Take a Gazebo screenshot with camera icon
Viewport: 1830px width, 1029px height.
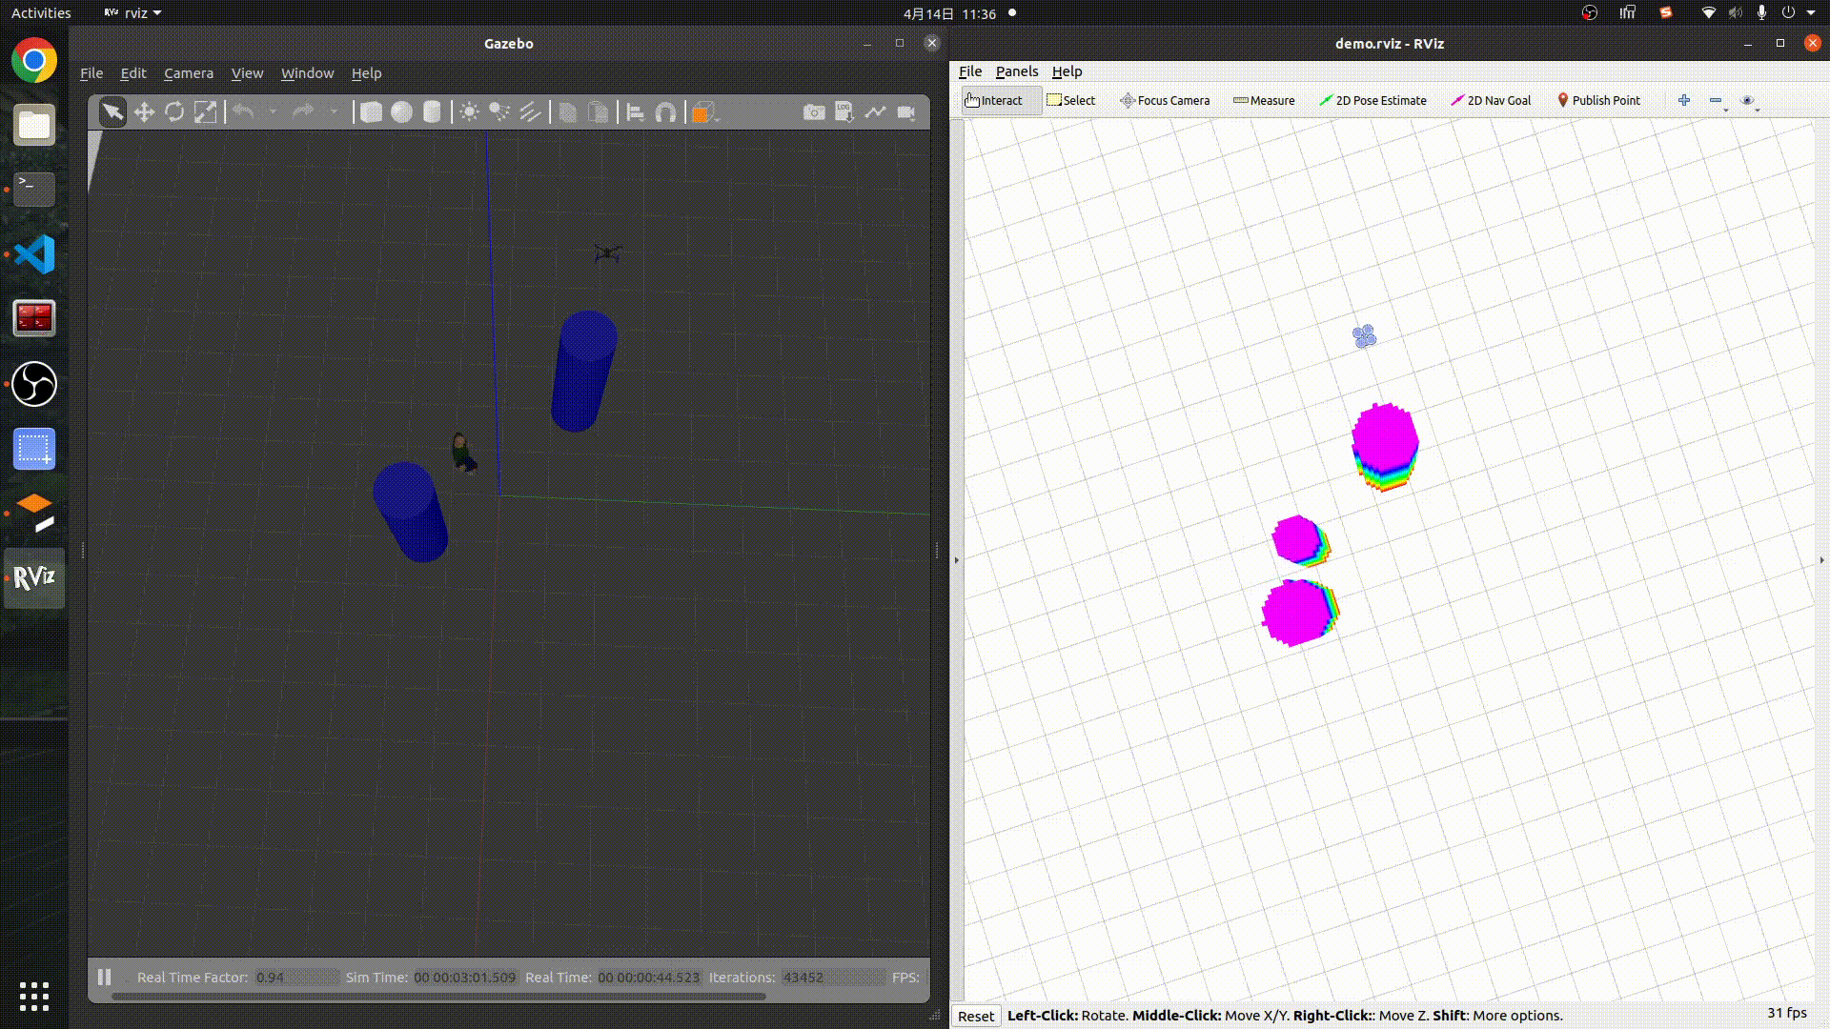[814, 112]
